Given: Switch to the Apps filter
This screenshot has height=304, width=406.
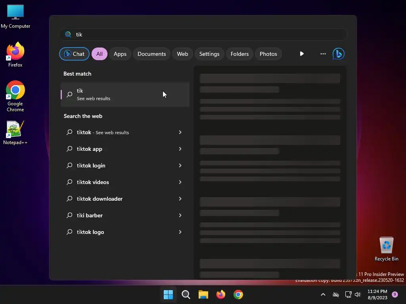Looking at the screenshot, I should point(120,54).
